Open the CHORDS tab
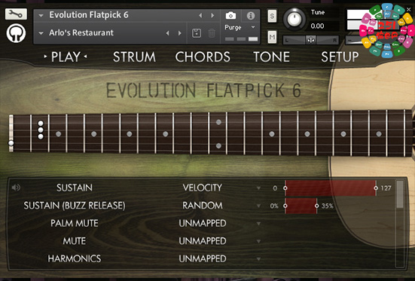The width and height of the screenshot is (415, 281). point(203,57)
